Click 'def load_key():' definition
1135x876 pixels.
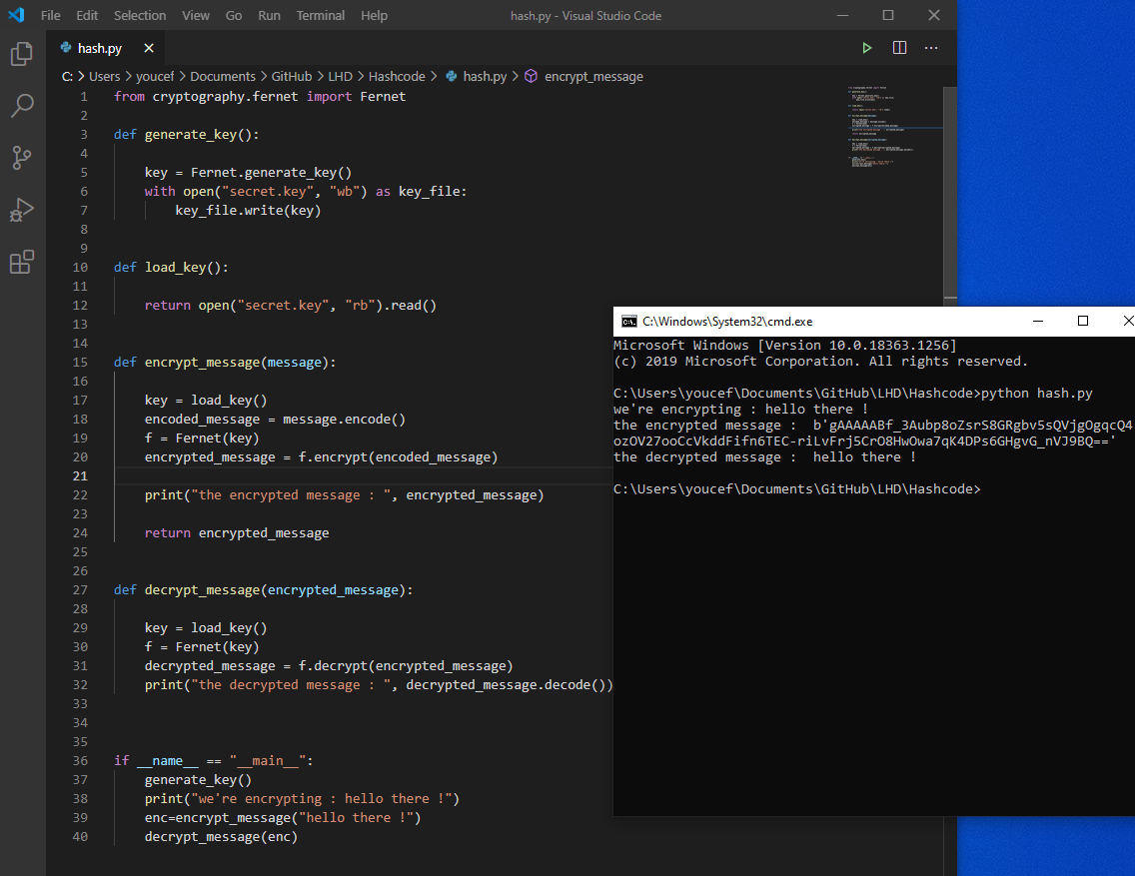click(171, 267)
